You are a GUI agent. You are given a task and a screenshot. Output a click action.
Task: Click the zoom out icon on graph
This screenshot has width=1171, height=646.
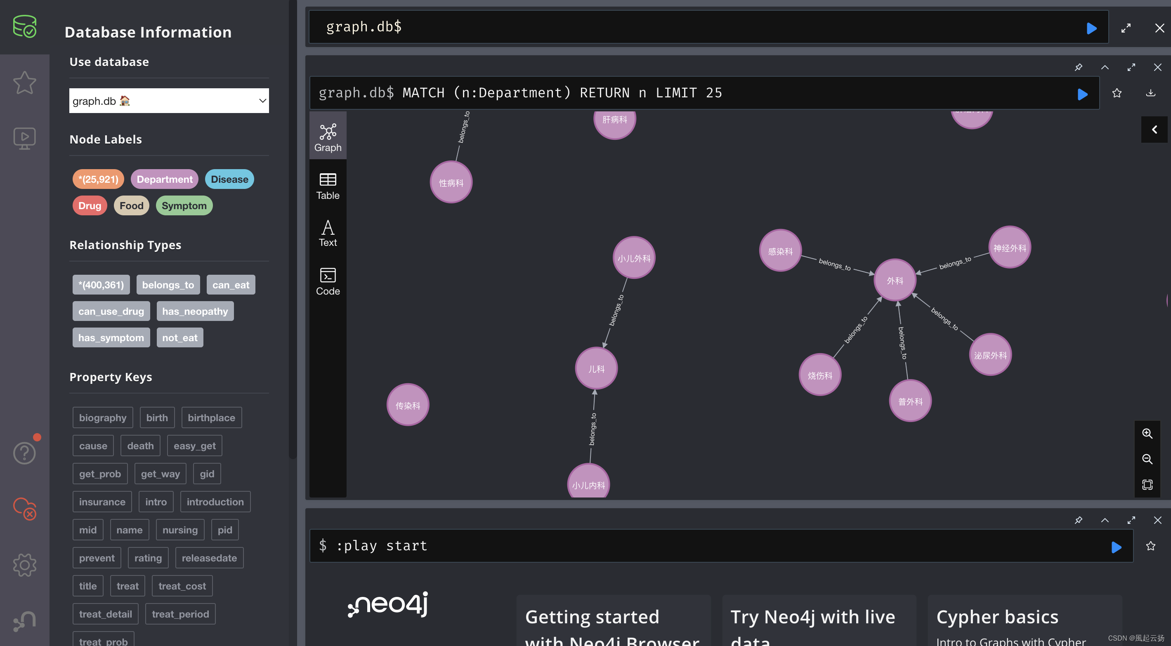(x=1147, y=459)
